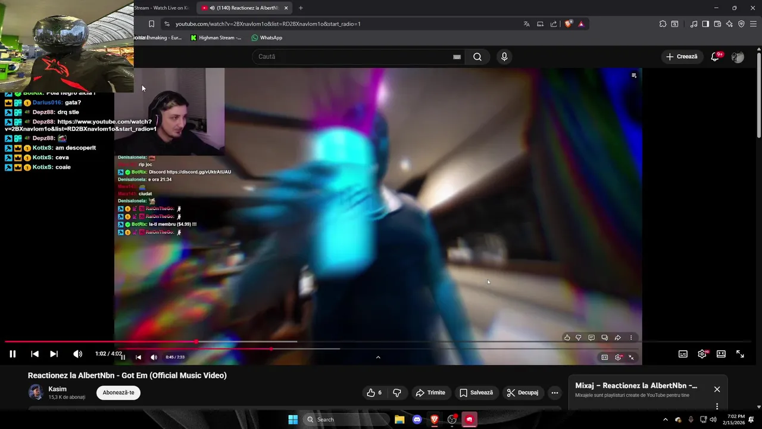Bookmark the page in the address bar
The image size is (762, 429).
(151, 24)
